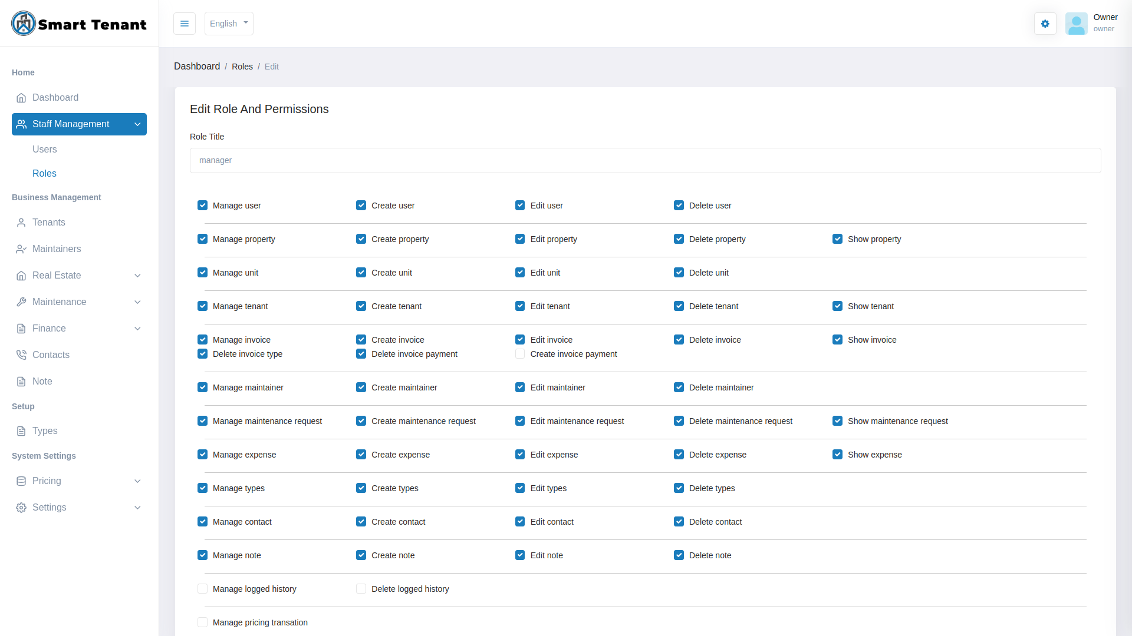Screen dimensions: 1132x636
Task: Expand the Finance sidebar section
Action: pos(137,329)
